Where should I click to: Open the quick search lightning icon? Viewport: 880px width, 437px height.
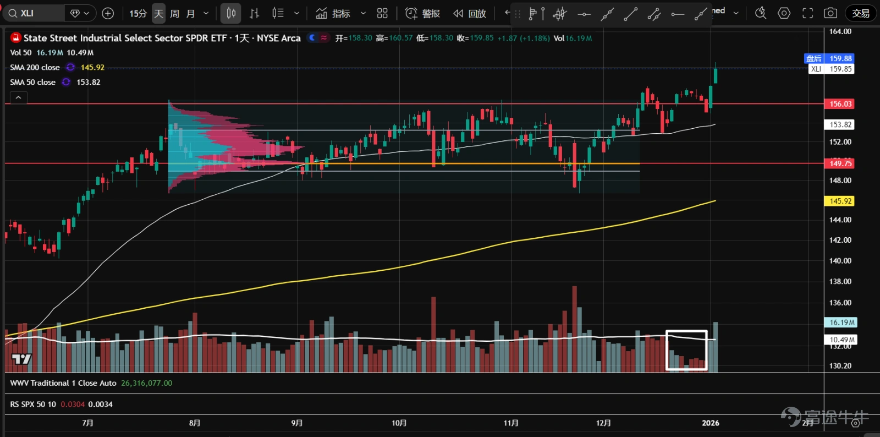(761, 13)
